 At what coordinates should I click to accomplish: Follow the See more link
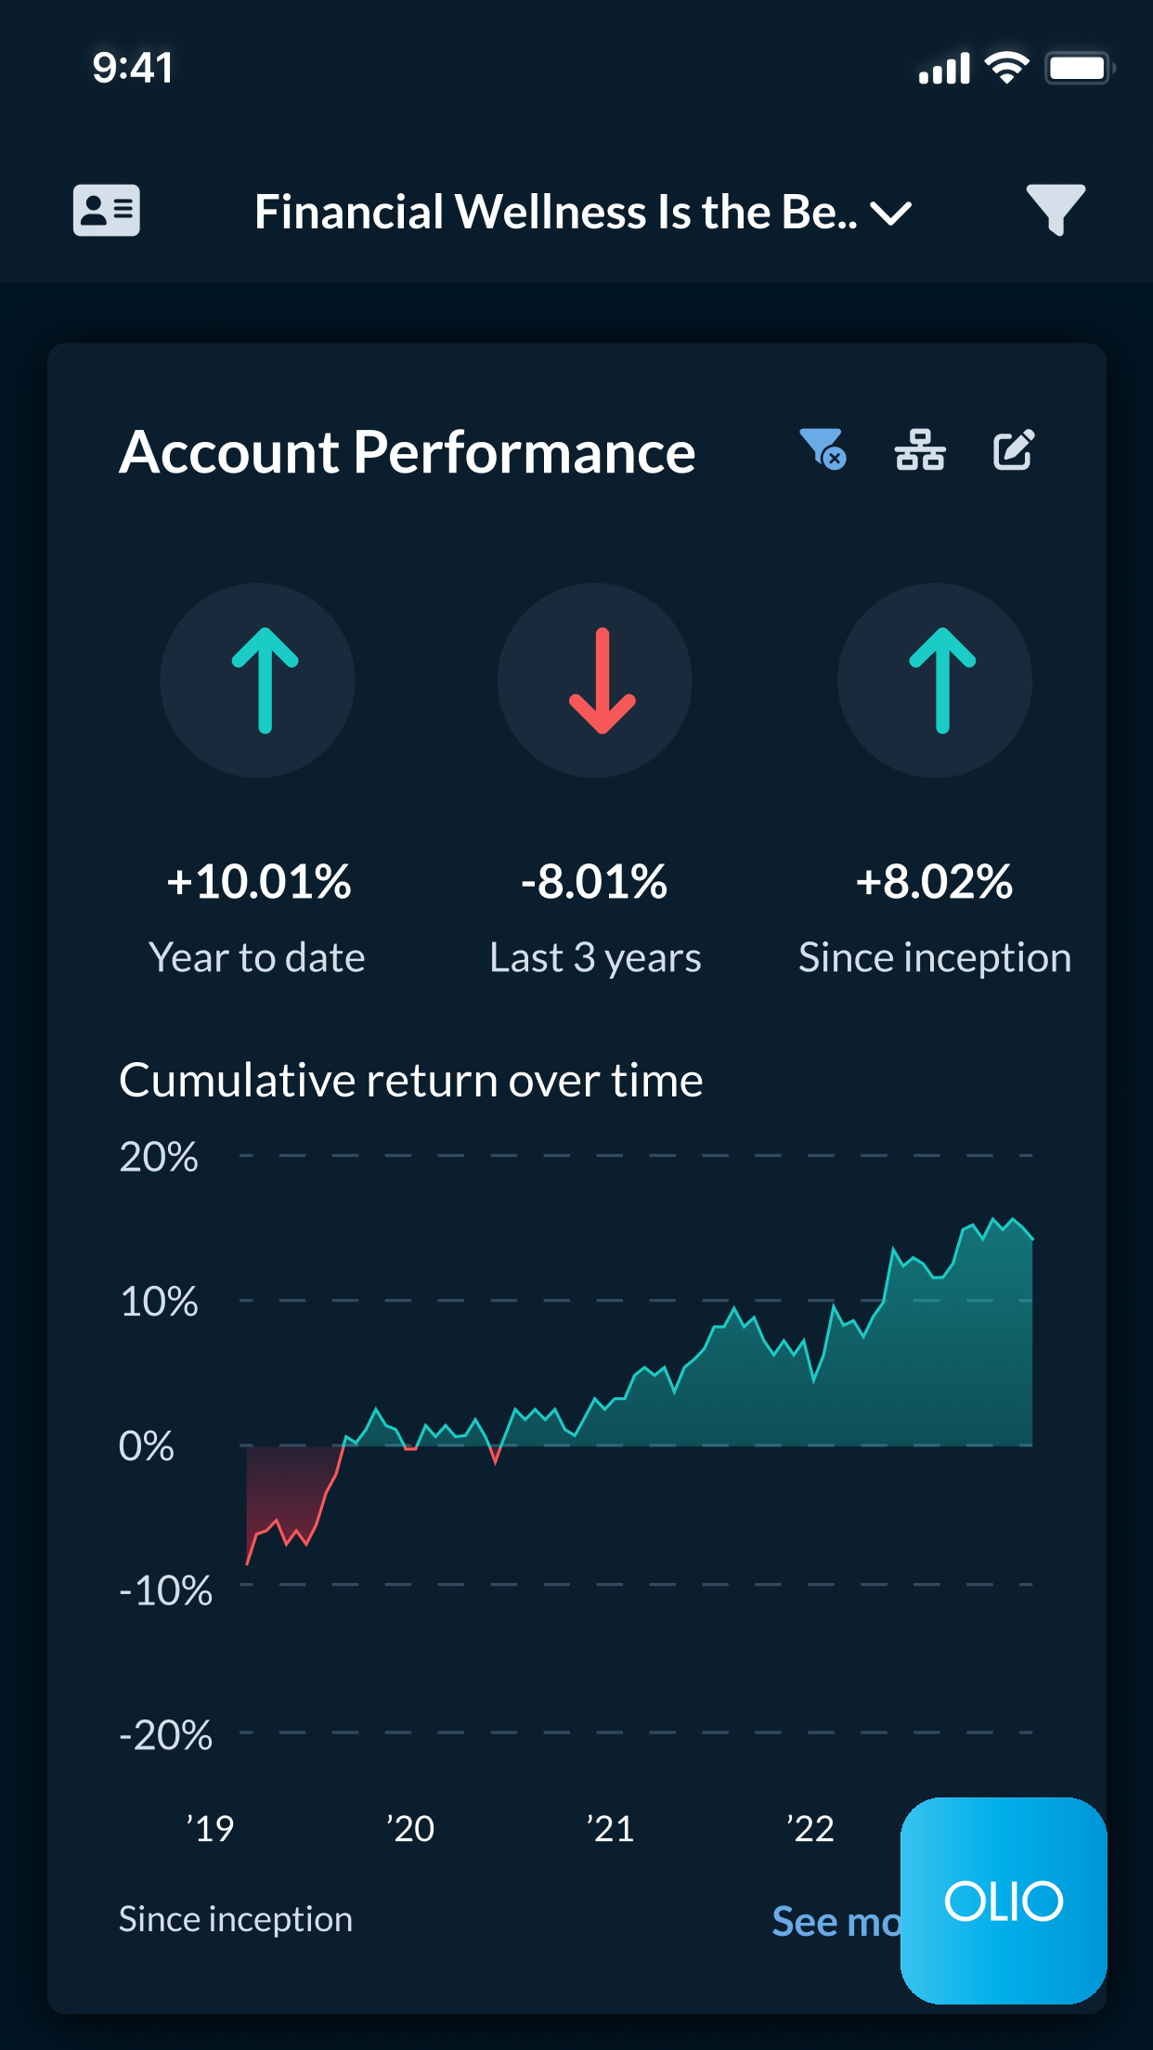836,1922
